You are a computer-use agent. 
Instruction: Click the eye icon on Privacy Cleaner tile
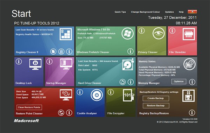(159, 33)
